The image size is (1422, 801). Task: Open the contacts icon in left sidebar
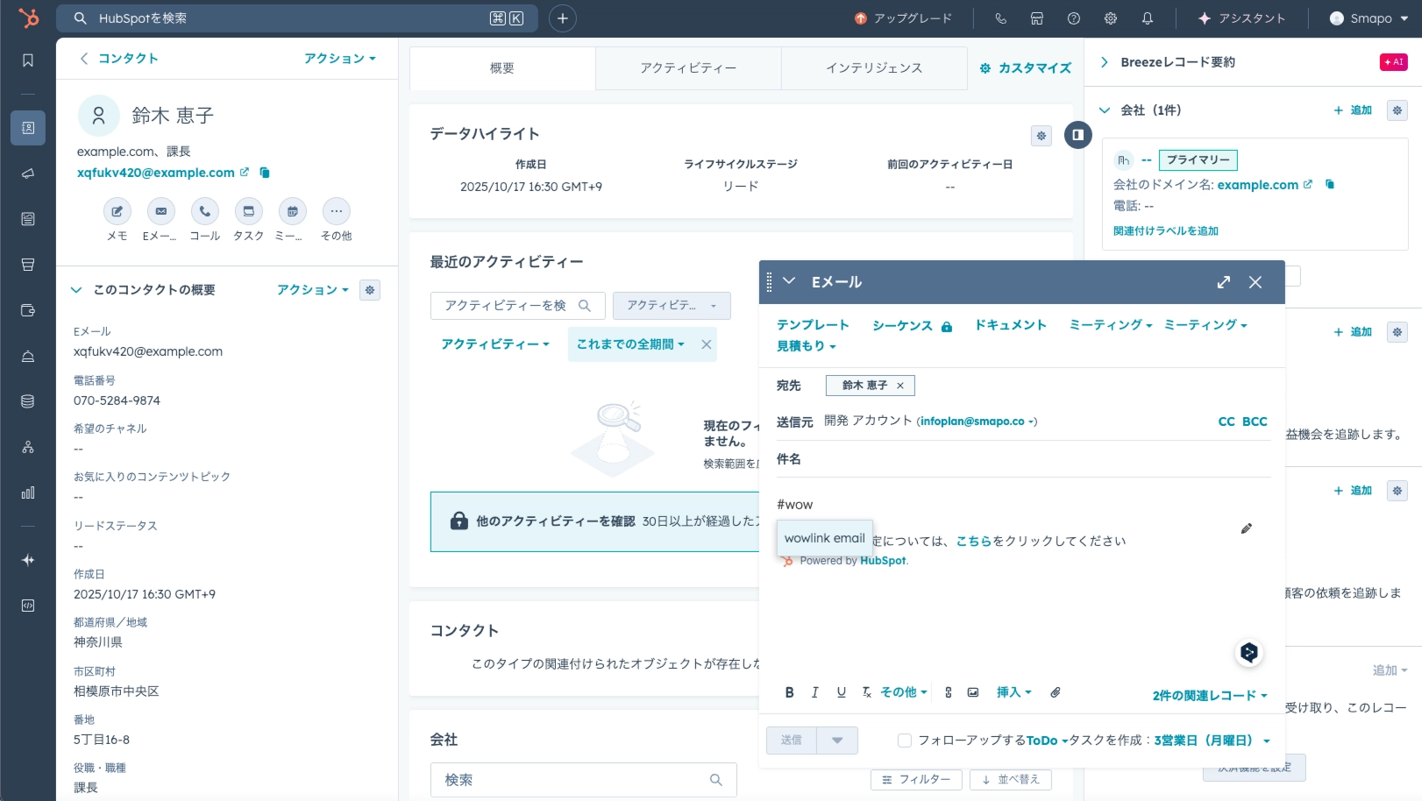click(28, 128)
